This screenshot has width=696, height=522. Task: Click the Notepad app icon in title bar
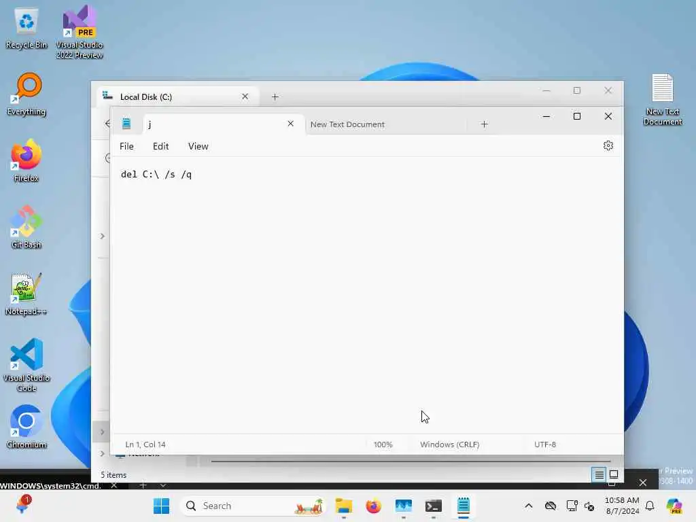point(126,124)
